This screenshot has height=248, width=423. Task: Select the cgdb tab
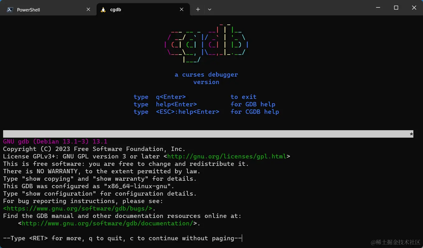[143, 10]
